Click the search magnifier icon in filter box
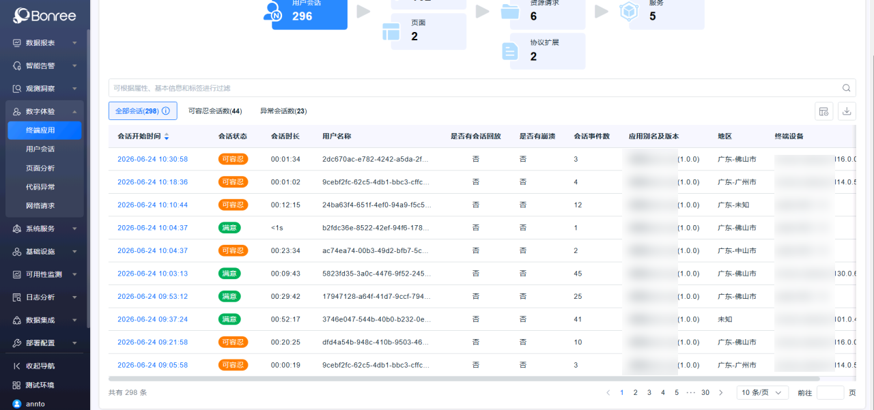This screenshot has width=874, height=410. click(x=847, y=88)
